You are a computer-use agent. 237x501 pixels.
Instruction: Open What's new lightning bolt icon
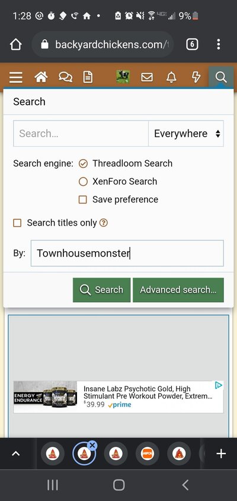(196, 77)
